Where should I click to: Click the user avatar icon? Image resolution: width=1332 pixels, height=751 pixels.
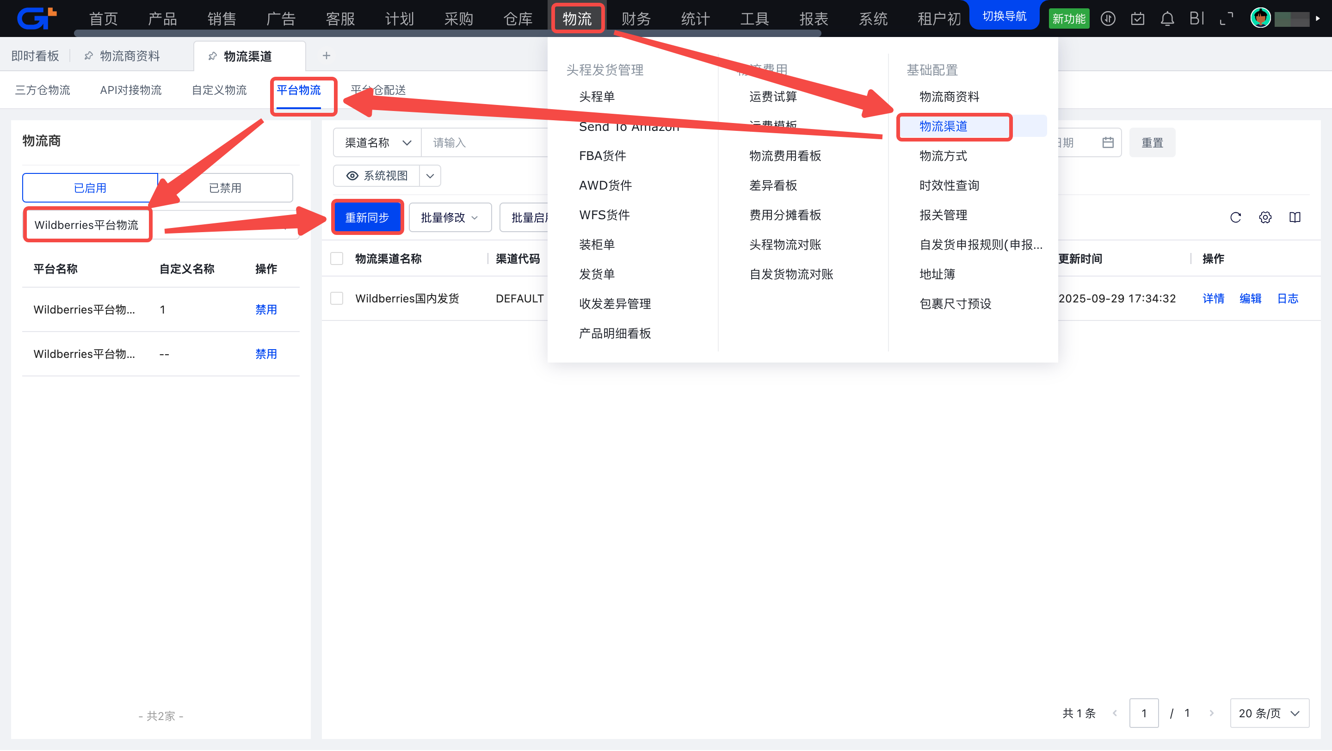[x=1260, y=18]
